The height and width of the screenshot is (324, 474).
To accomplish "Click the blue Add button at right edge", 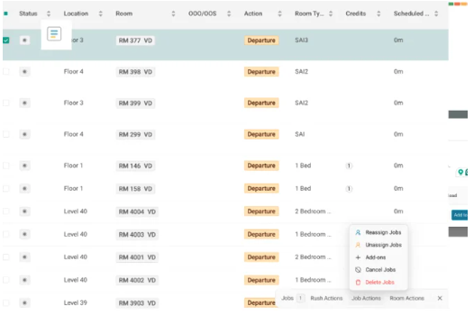I will click(x=460, y=215).
